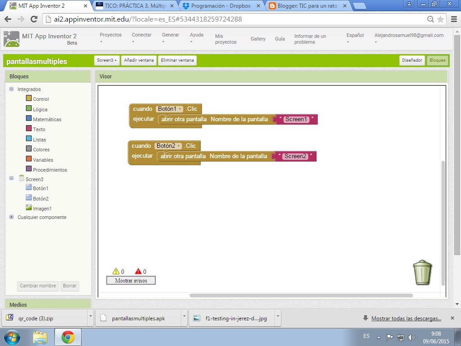Switch to Bloques view
The height and width of the screenshot is (346, 461).
click(x=437, y=60)
